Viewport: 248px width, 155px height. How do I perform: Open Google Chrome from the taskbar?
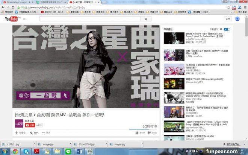pyautogui.click(x=15, y=151)
